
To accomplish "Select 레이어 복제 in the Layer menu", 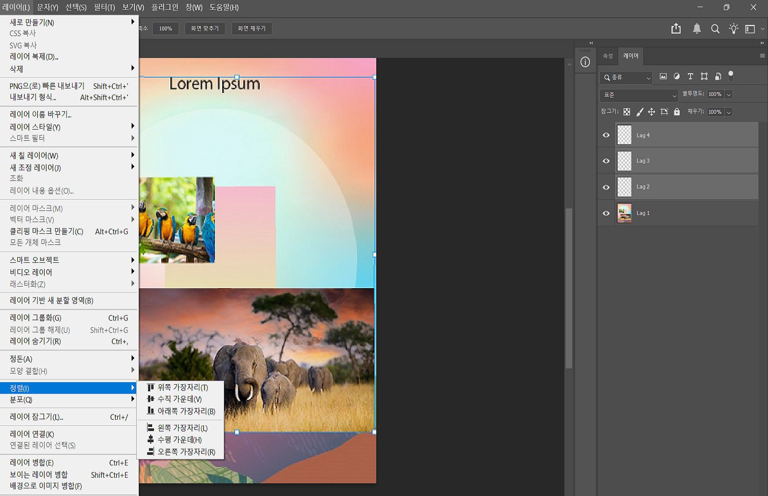I will 34,57.
